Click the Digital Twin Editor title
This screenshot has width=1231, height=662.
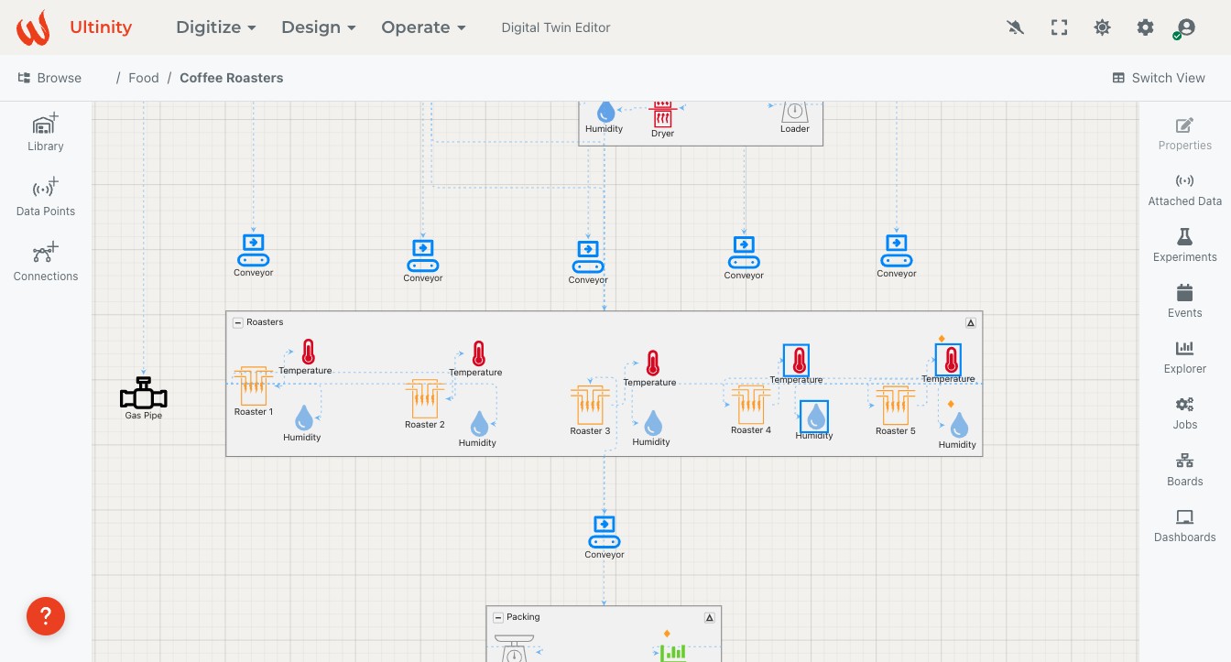click(556, 27)
